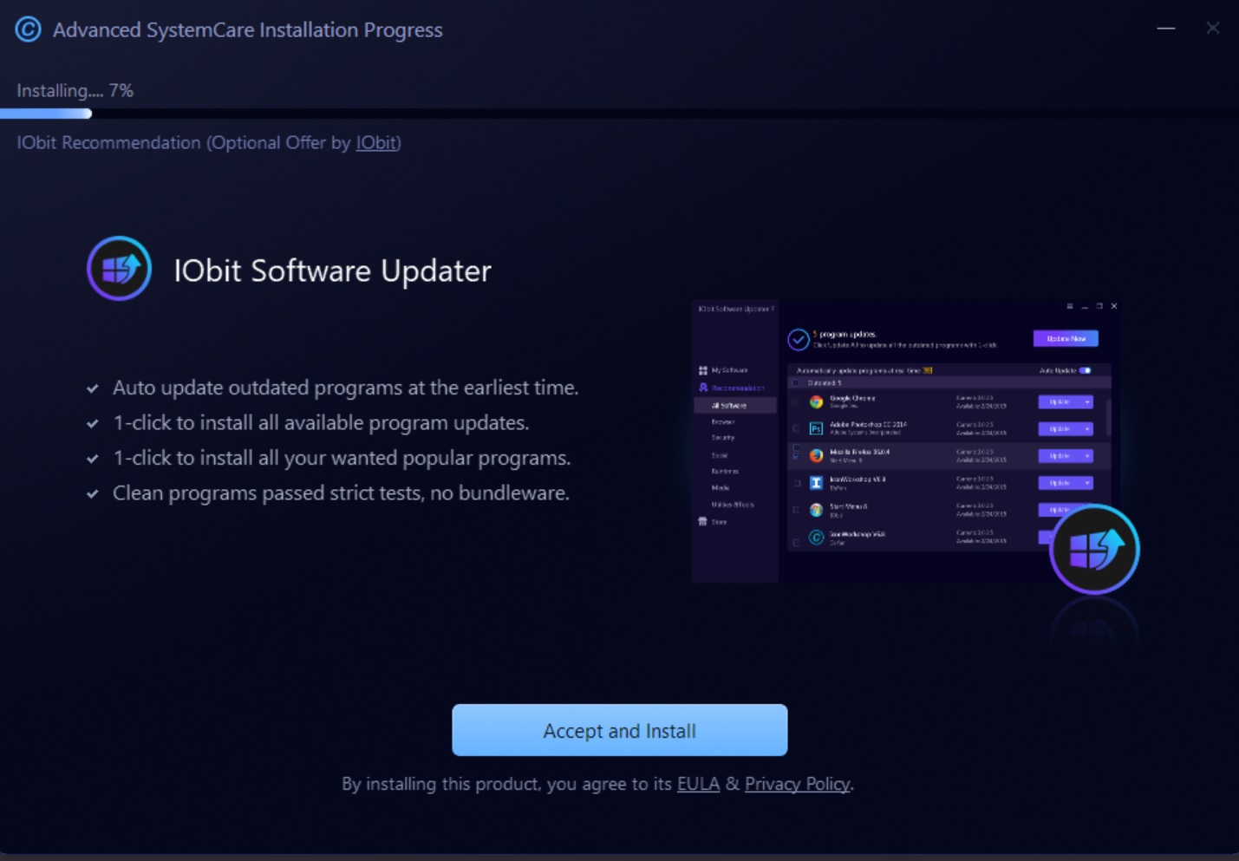Click the installation progress bar
This screenshot has width=1239, height=861.
click(619, 114)
